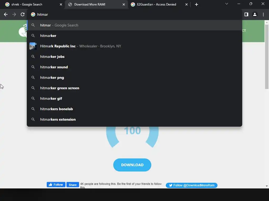Switch to Download More RAM! tab
Image resolution: width=269 pixels, height=201 pixels.
coord(96,4)
